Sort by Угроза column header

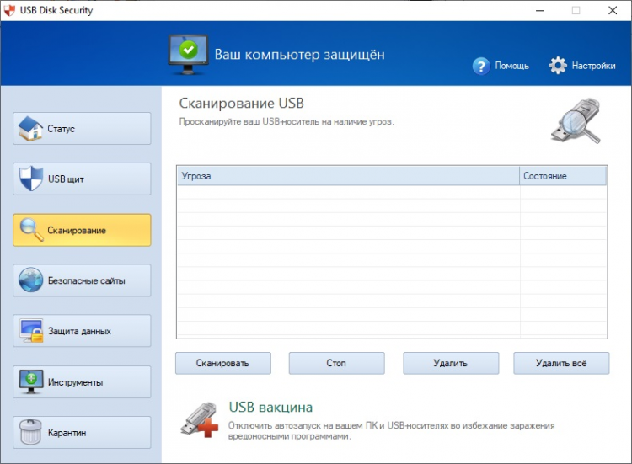(x=348, y=176)
